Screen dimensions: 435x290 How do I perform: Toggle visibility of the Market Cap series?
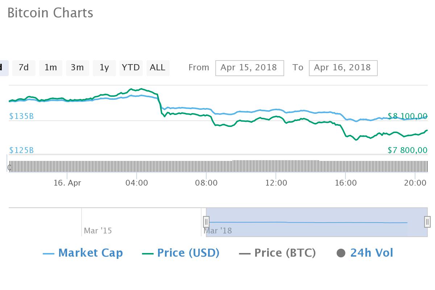(x=91, y=253)
